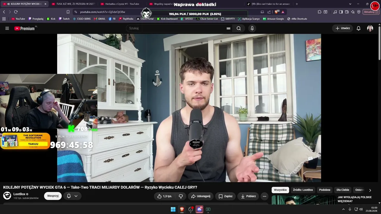Open Brave browser from the taskbar
Screen dimensions: 381x214
point(182,209)
